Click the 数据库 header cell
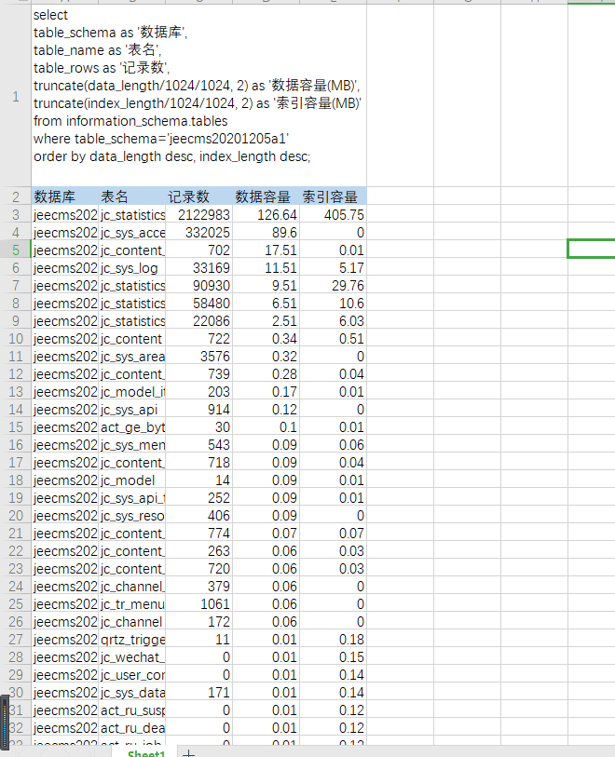This screenshot has width=615, height=757. tap(65, 196)
